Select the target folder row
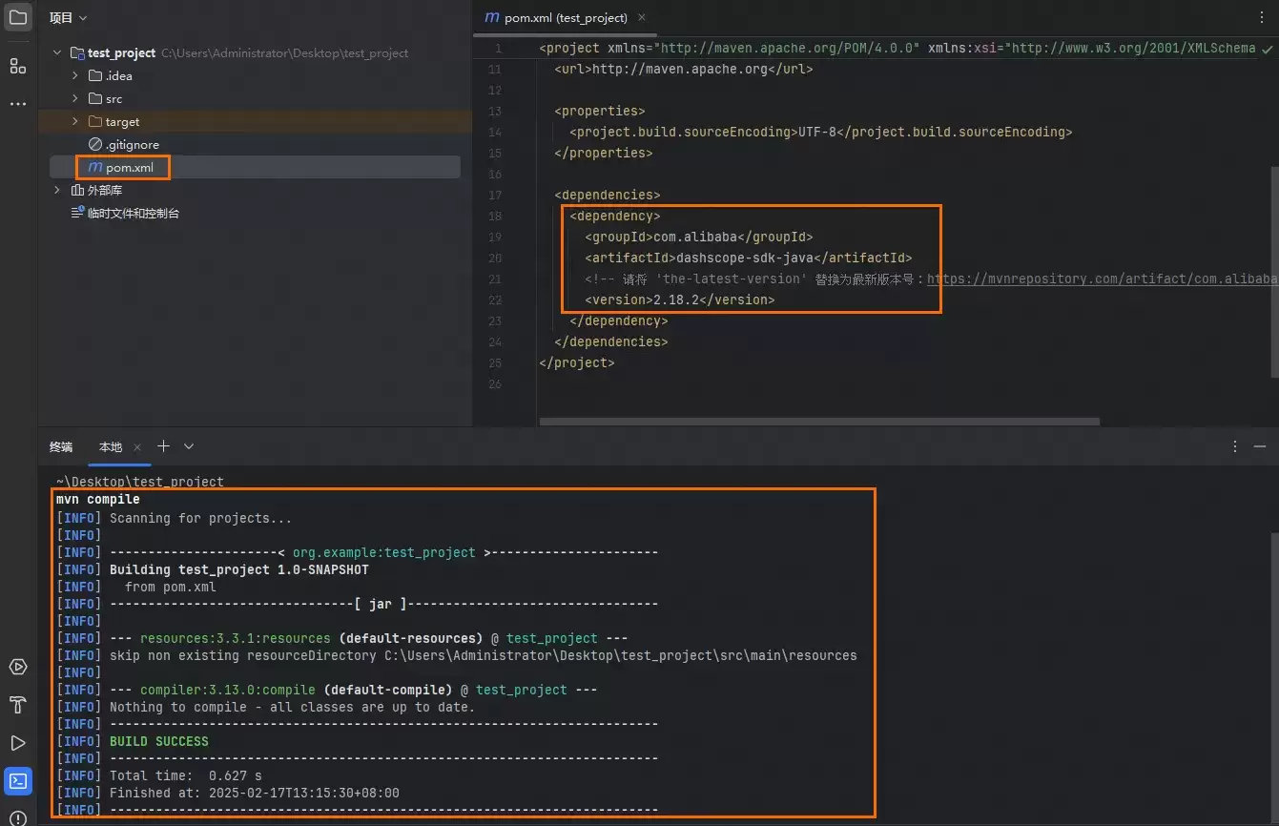Screen dimensions: 1279x826 (255, 122)
